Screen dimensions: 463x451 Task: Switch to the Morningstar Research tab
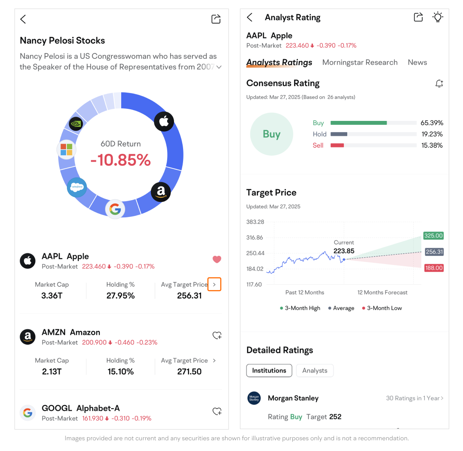click(x=360, y=63)
